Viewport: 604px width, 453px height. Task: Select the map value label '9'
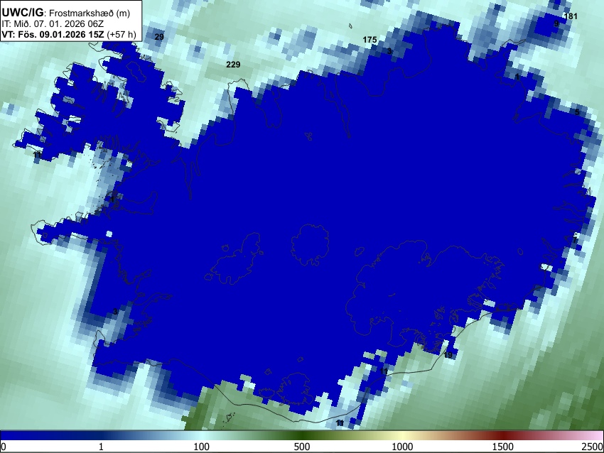556,24
